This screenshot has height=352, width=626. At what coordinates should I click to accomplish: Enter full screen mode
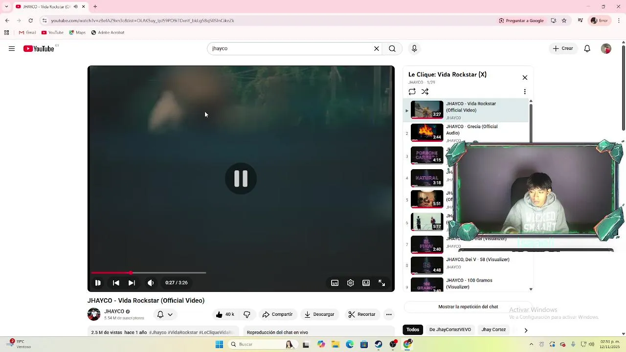[x=382, y=283]
